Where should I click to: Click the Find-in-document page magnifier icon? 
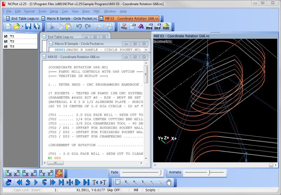click(109, 26)
